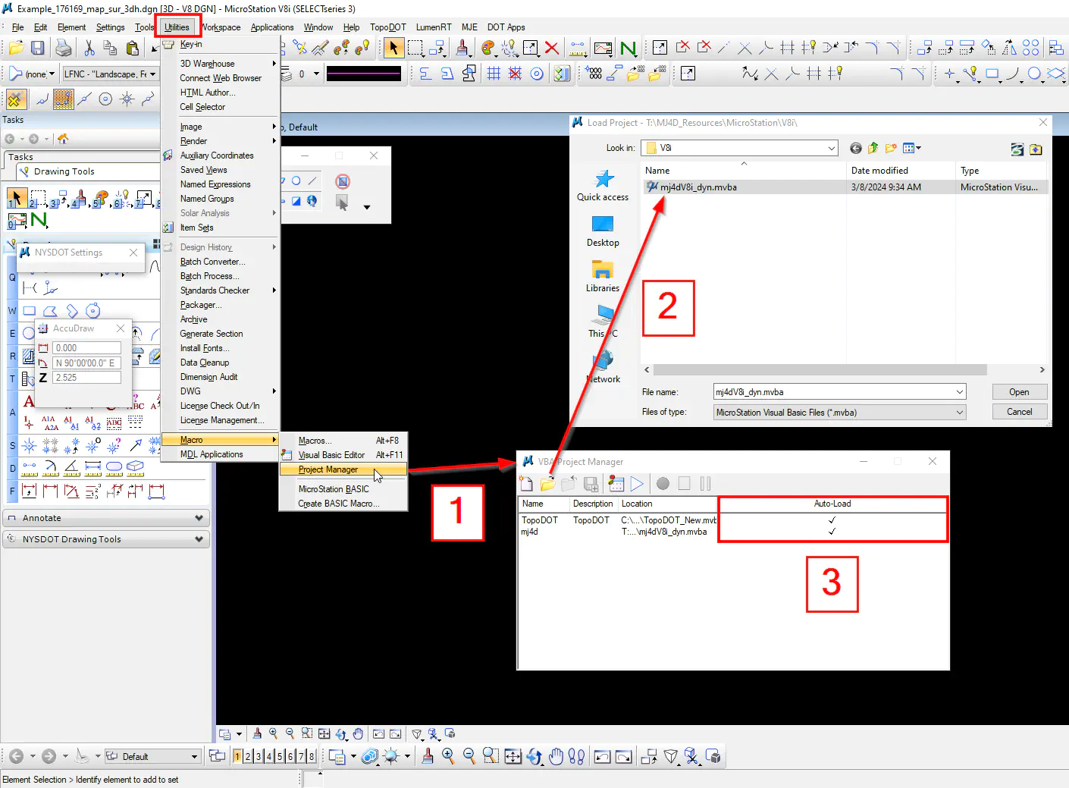Click the active line color/style swatch in attributes toolbar
Screen dimensions: 1069x788
point(364,74)
